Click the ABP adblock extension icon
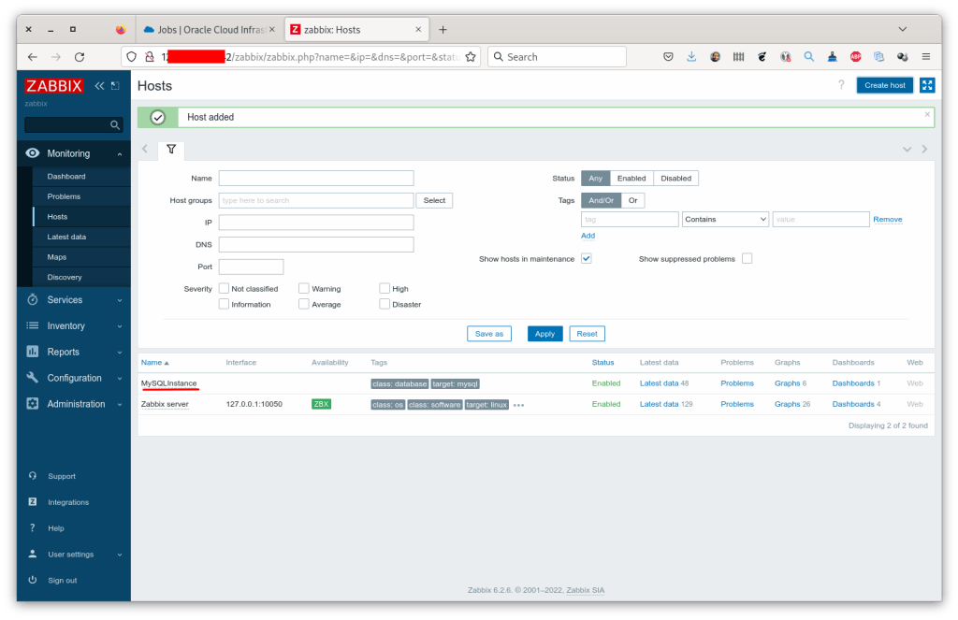Screen dimensions: 958x620 [x=855, y=57]
